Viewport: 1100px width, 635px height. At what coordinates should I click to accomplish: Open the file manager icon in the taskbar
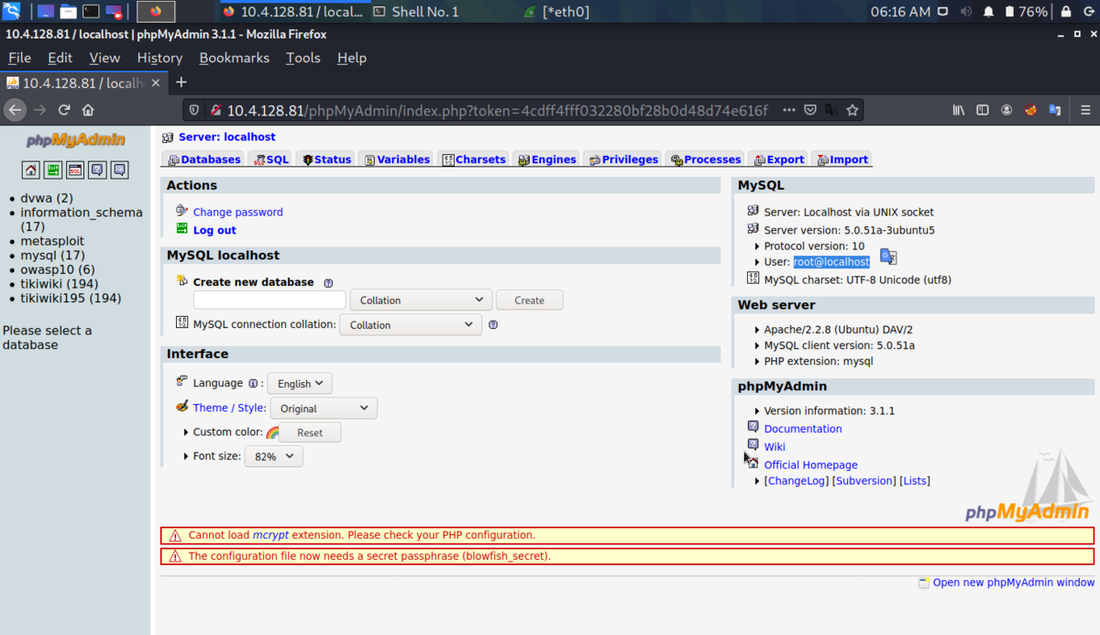68,12
